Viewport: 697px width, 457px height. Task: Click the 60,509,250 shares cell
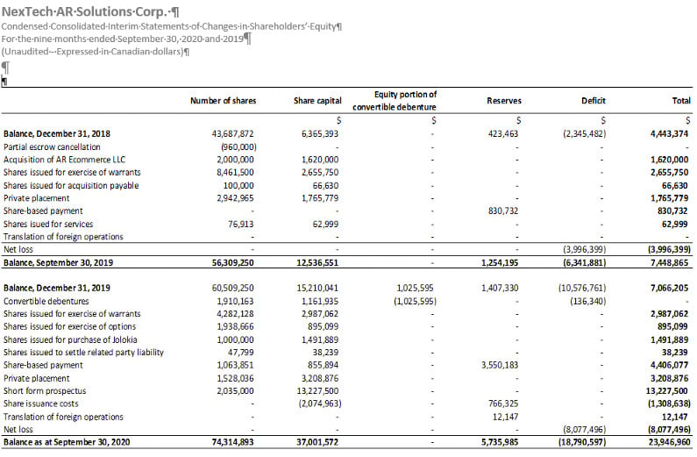pyautogui.click(x=232, y=288)
